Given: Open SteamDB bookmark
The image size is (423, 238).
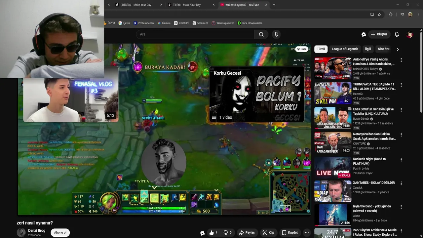Looking at the screenshot, I should coord(200,23).
